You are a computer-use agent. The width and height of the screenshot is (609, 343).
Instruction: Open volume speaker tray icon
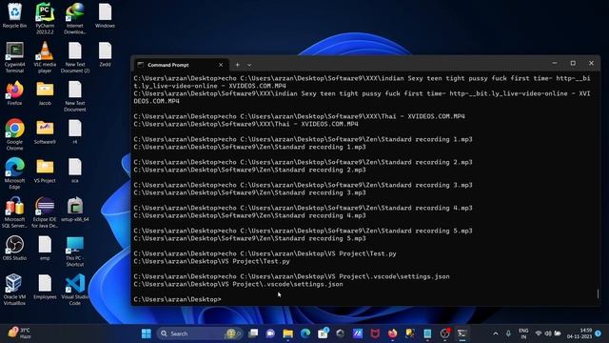point(548,333)
